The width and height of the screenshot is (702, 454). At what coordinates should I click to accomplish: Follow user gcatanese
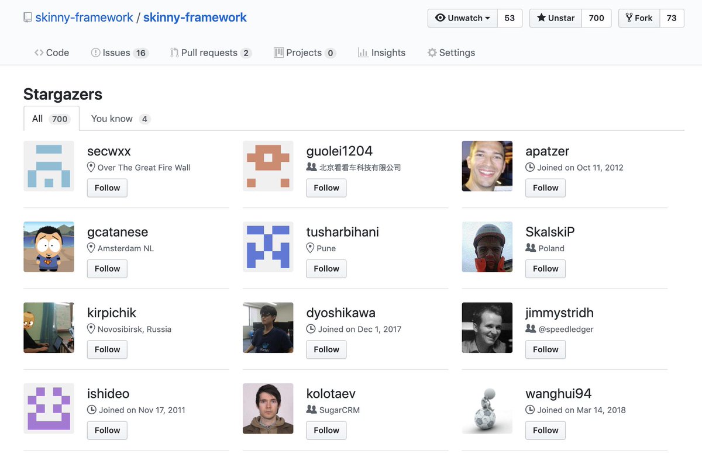click(107, 268)
